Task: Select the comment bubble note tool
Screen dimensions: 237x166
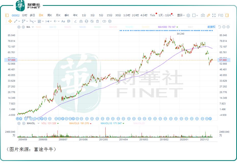Action: [69, 21]
